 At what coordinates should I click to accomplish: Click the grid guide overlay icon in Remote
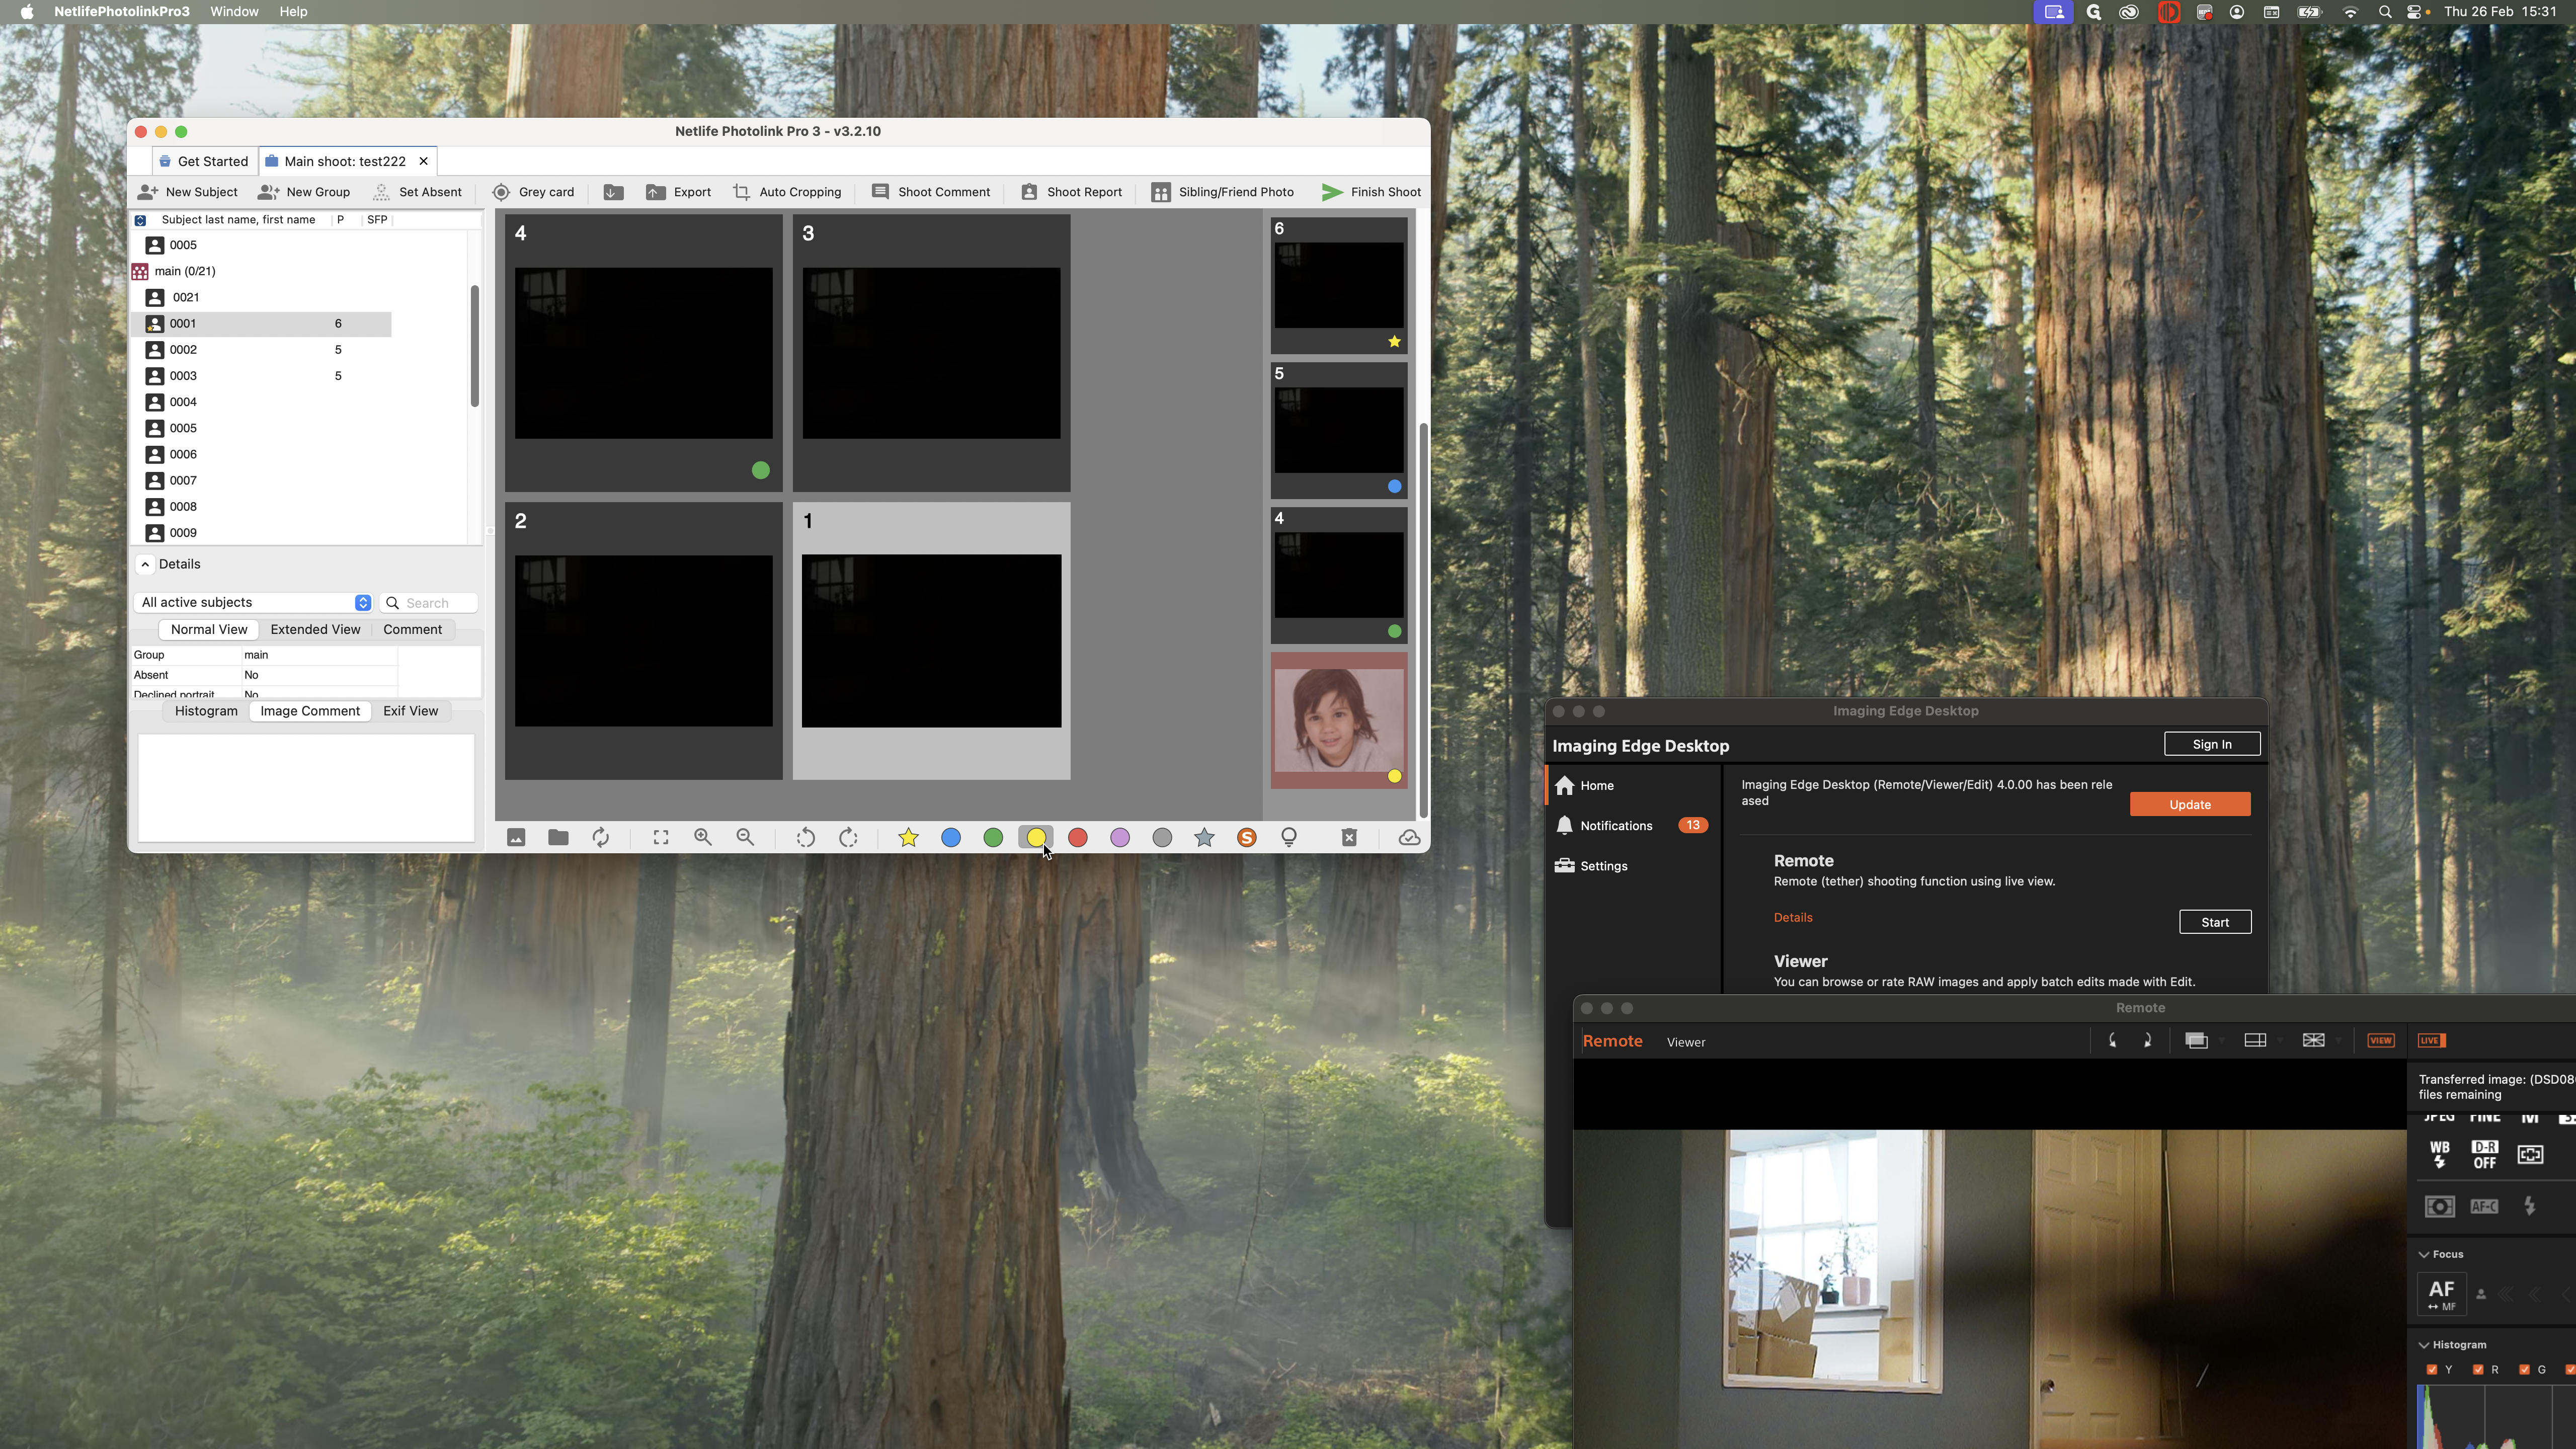coord(2313,1040)
